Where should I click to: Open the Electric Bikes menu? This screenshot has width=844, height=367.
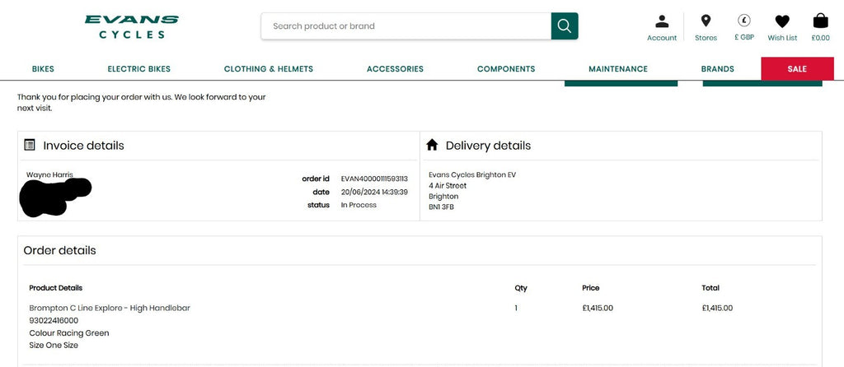click(x=138, y=69)
